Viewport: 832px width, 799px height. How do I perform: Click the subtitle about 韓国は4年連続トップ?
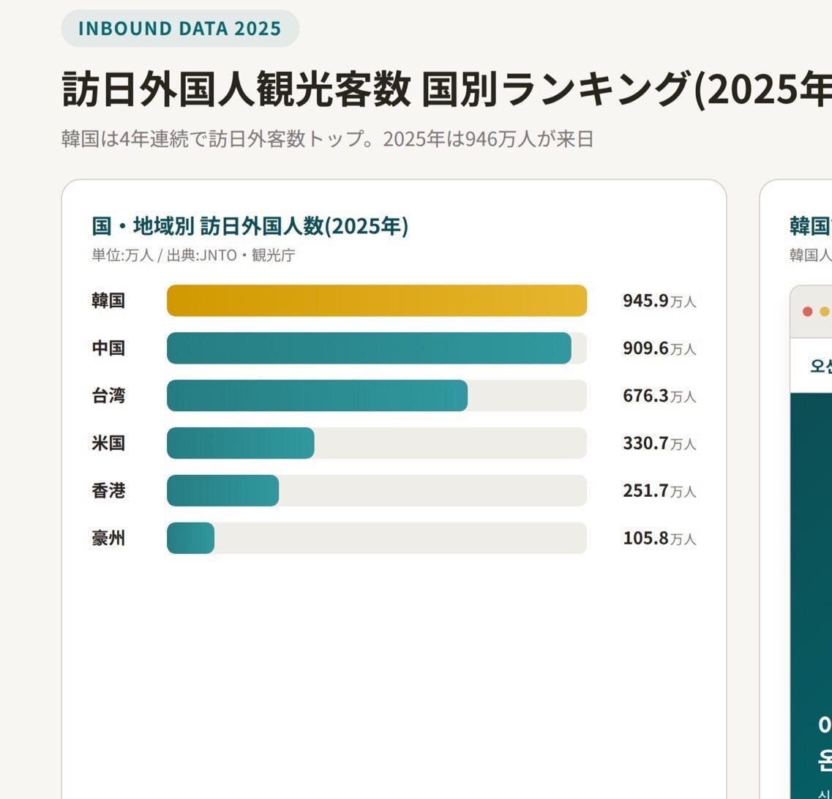tap(327, 139)
